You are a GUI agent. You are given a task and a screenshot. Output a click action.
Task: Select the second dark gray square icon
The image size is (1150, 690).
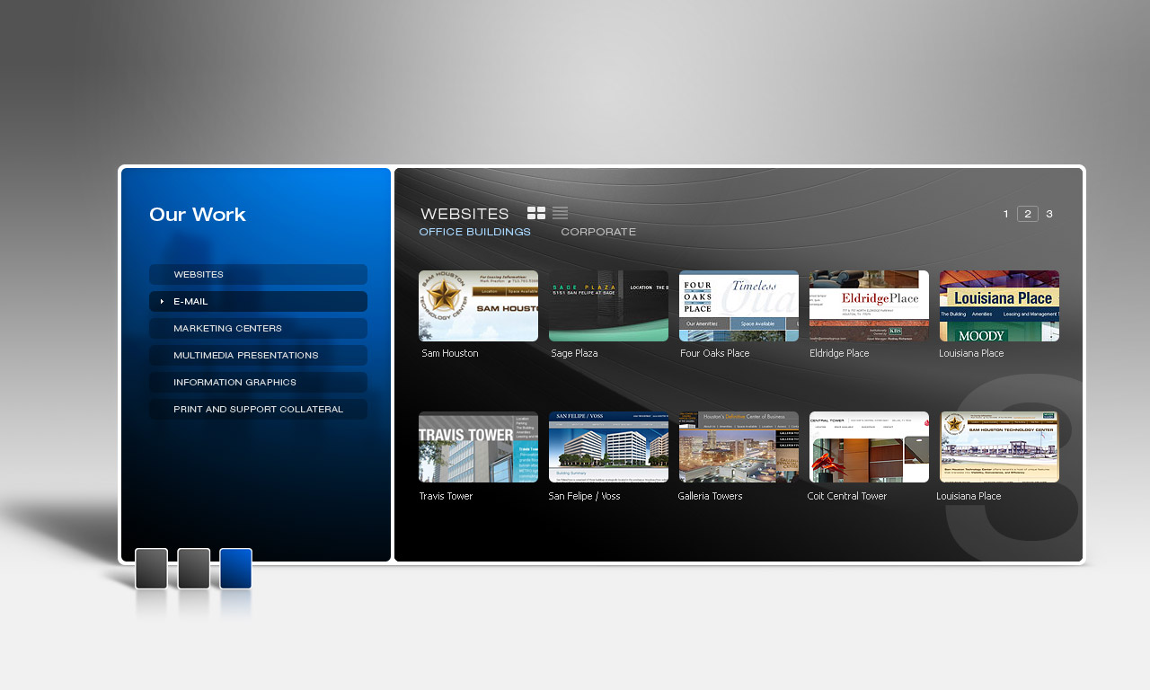(194, 569)
